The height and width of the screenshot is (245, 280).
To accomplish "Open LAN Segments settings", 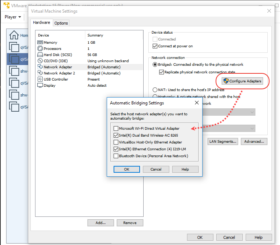I will click(223, 141).
